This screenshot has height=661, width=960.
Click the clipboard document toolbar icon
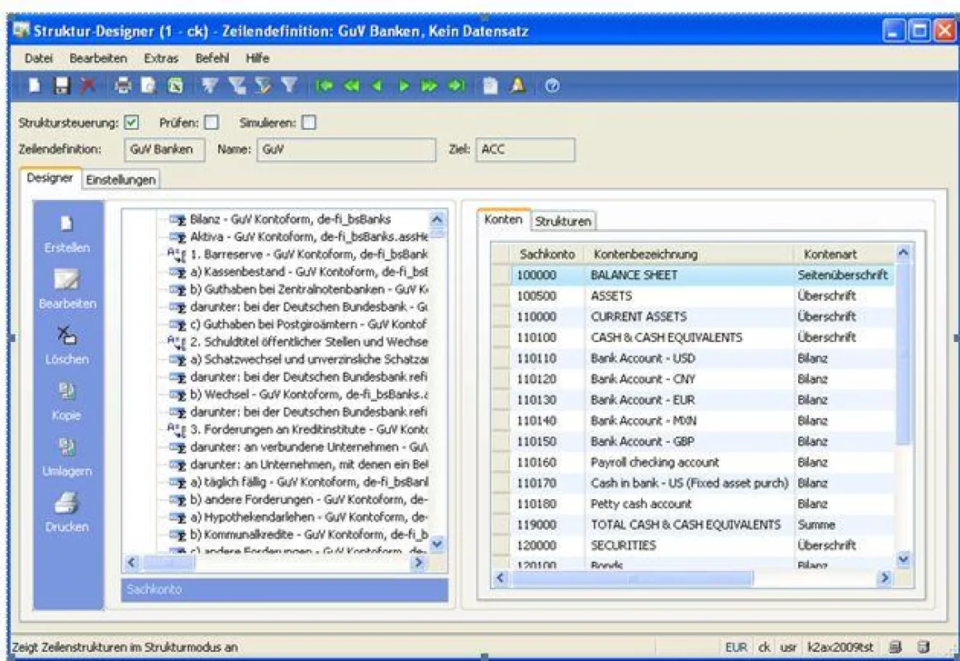coord(490,86)
